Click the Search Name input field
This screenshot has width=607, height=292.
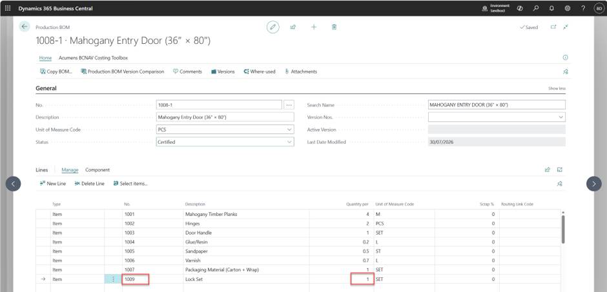pos(497,105)
